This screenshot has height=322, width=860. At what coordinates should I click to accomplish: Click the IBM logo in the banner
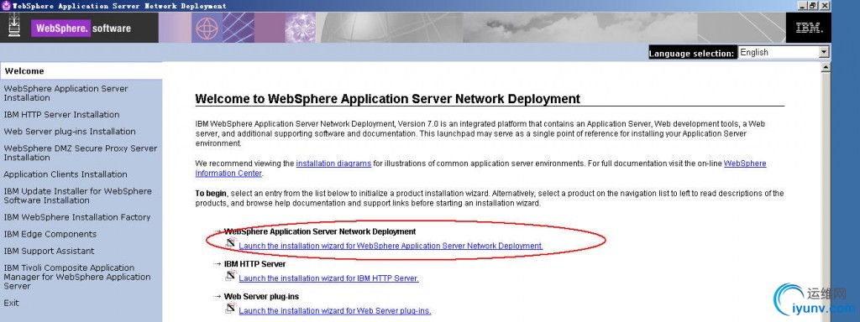809,28
